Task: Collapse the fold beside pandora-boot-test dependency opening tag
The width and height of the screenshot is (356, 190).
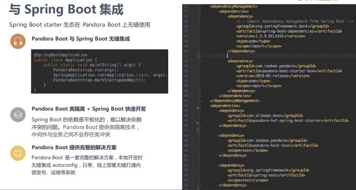Action: click(x=199, y=135)
